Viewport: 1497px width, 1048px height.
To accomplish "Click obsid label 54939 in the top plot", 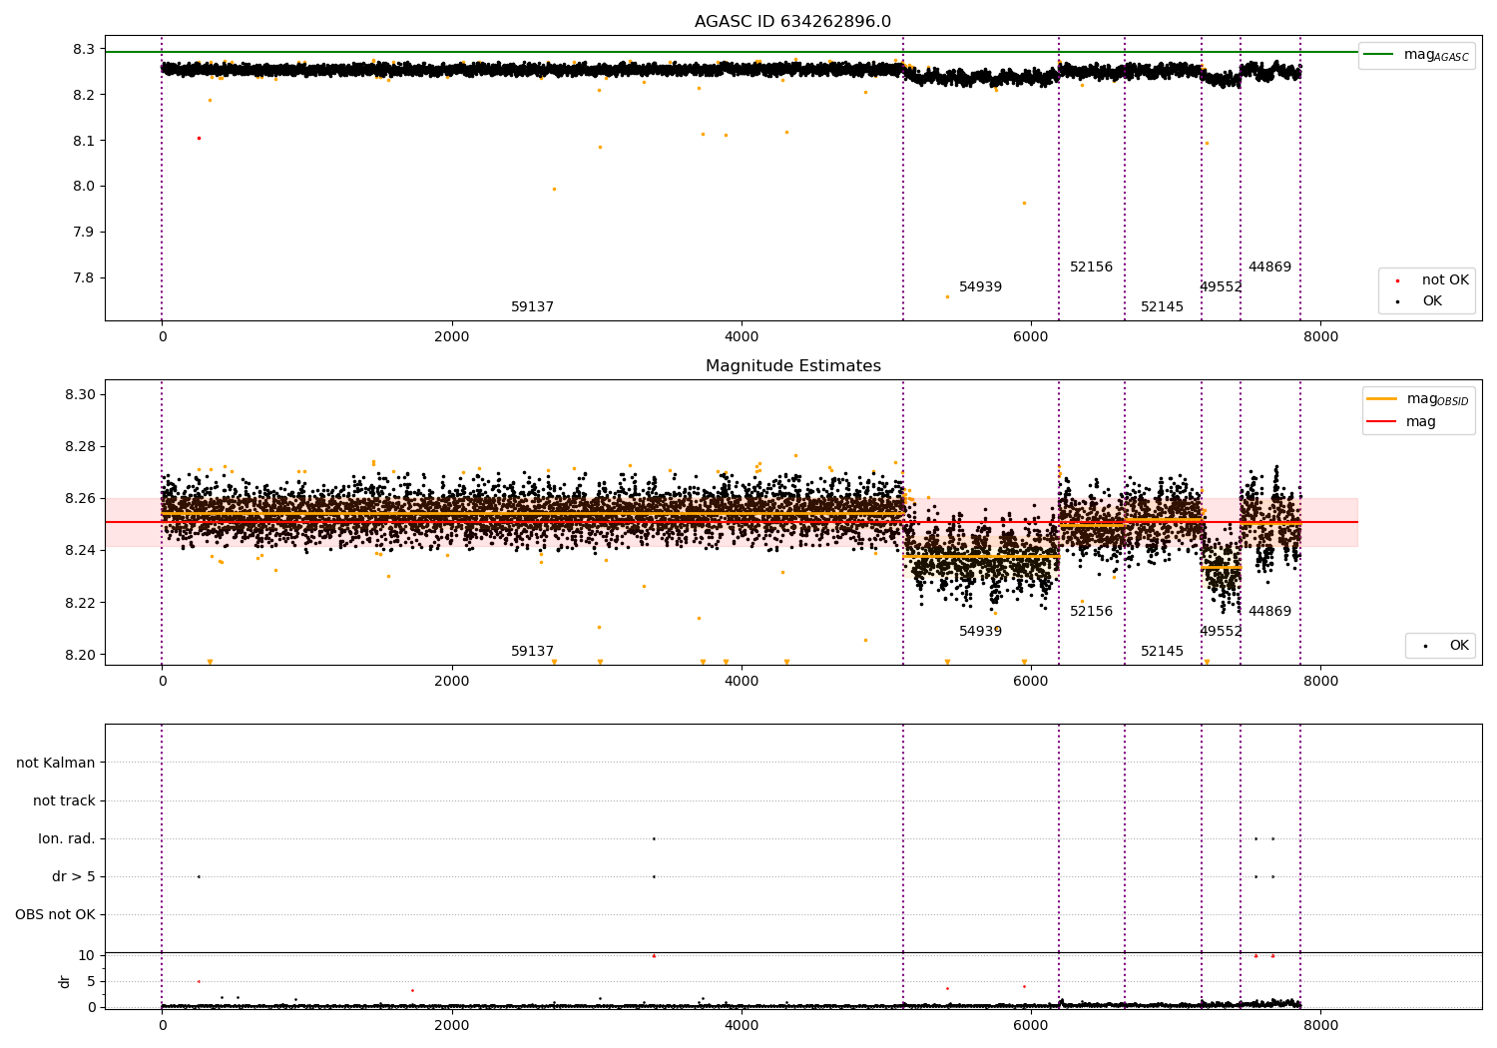I will (x=980, y=287).
